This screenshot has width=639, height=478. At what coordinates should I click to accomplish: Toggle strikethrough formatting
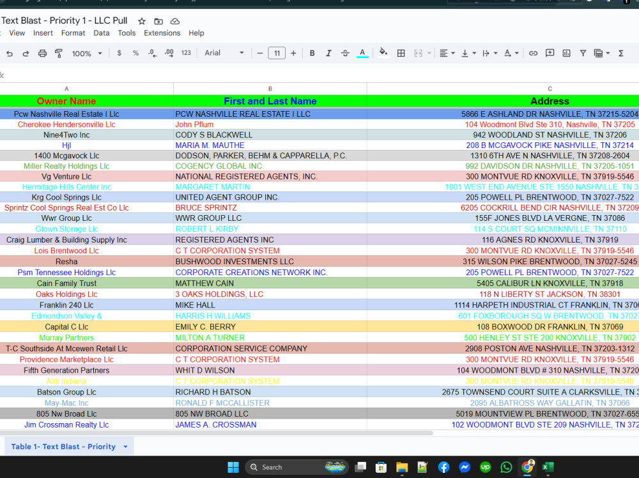345,54
